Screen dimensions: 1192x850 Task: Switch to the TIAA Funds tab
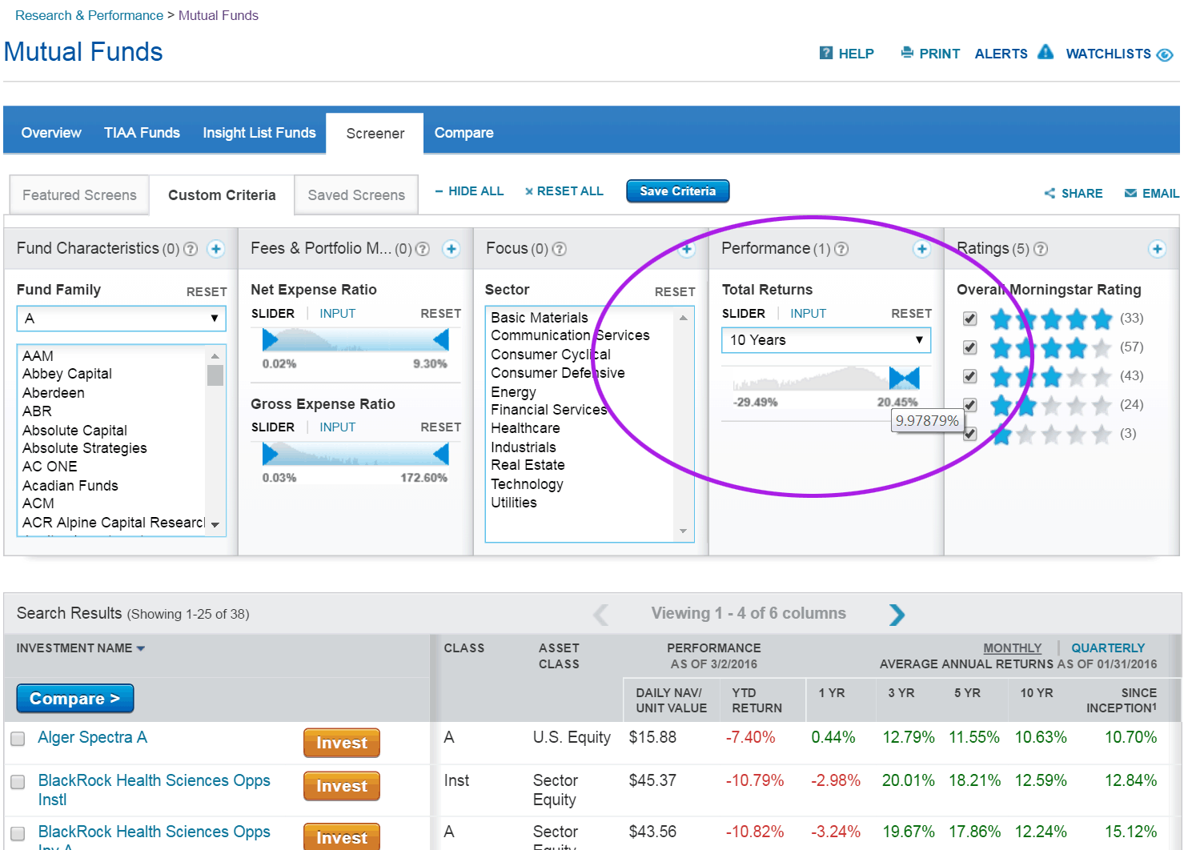pyautogui.click(x=142, y=133)
